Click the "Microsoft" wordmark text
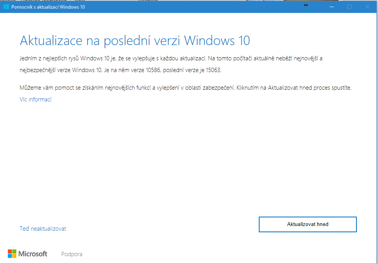This screenshot has width=378, height=264. 33,254
